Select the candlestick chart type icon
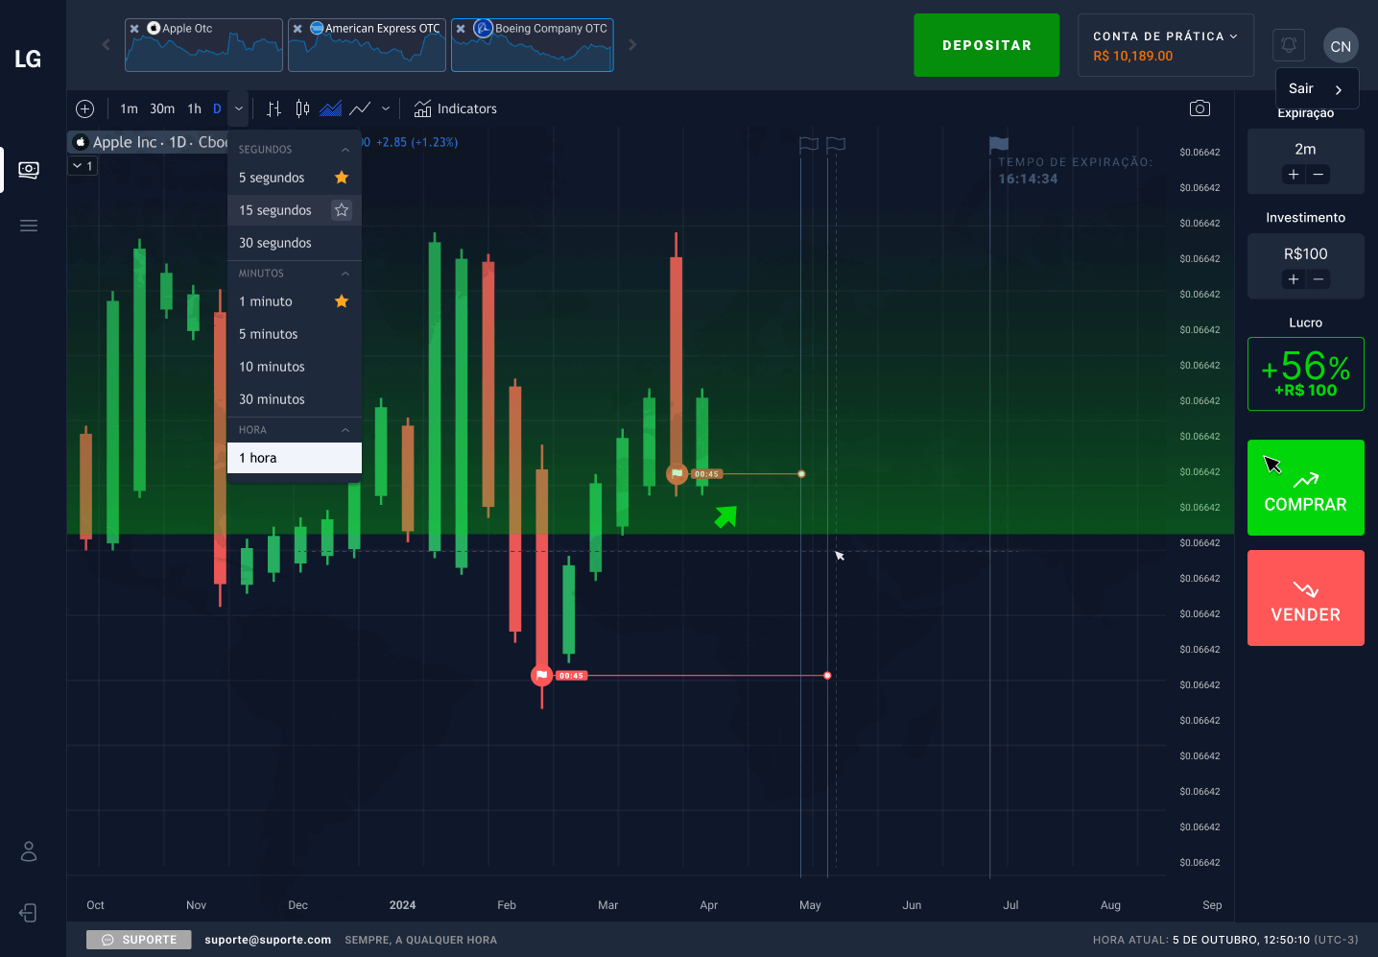Image resolution: width=1378 pixels, height=957 pixels. click(x=302, y=108)
